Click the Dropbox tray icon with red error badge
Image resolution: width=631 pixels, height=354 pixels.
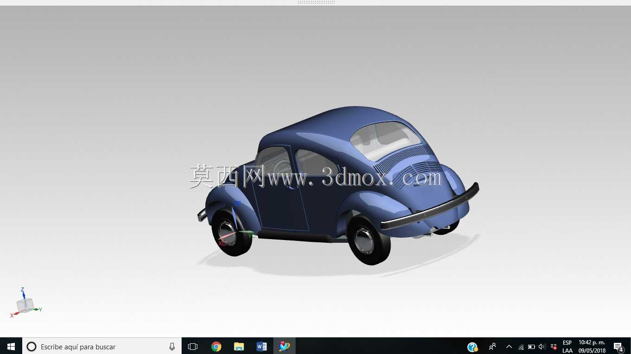554,347
